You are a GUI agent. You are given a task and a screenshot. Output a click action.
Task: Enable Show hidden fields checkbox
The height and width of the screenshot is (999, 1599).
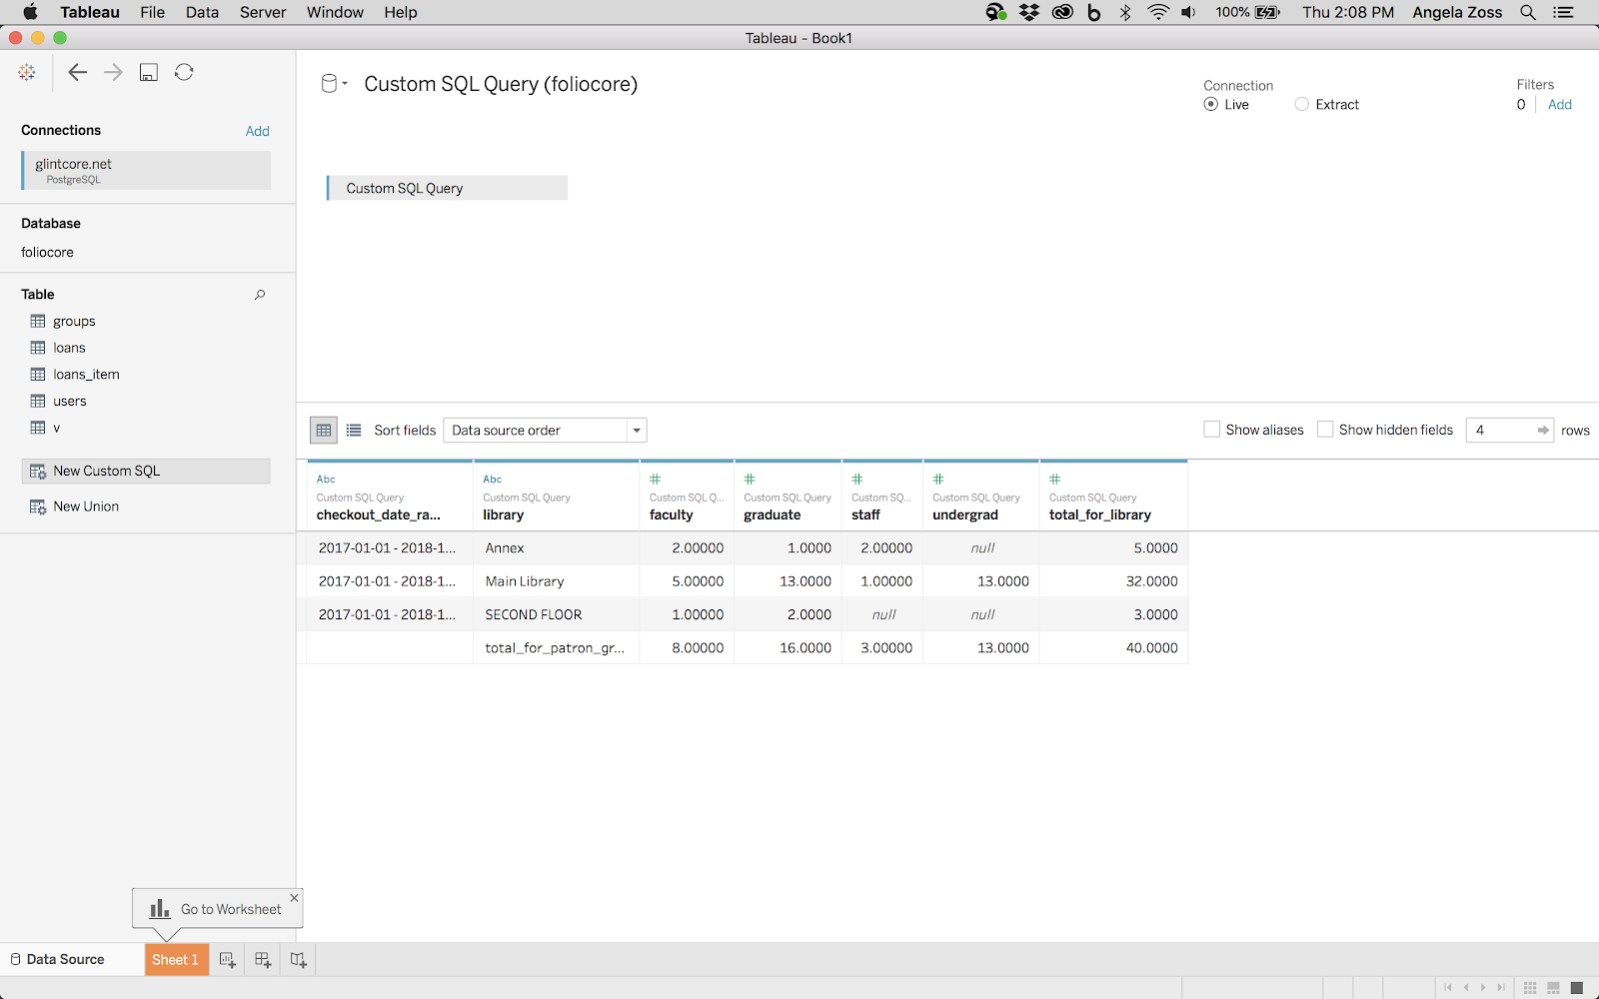coord(1325,430)
